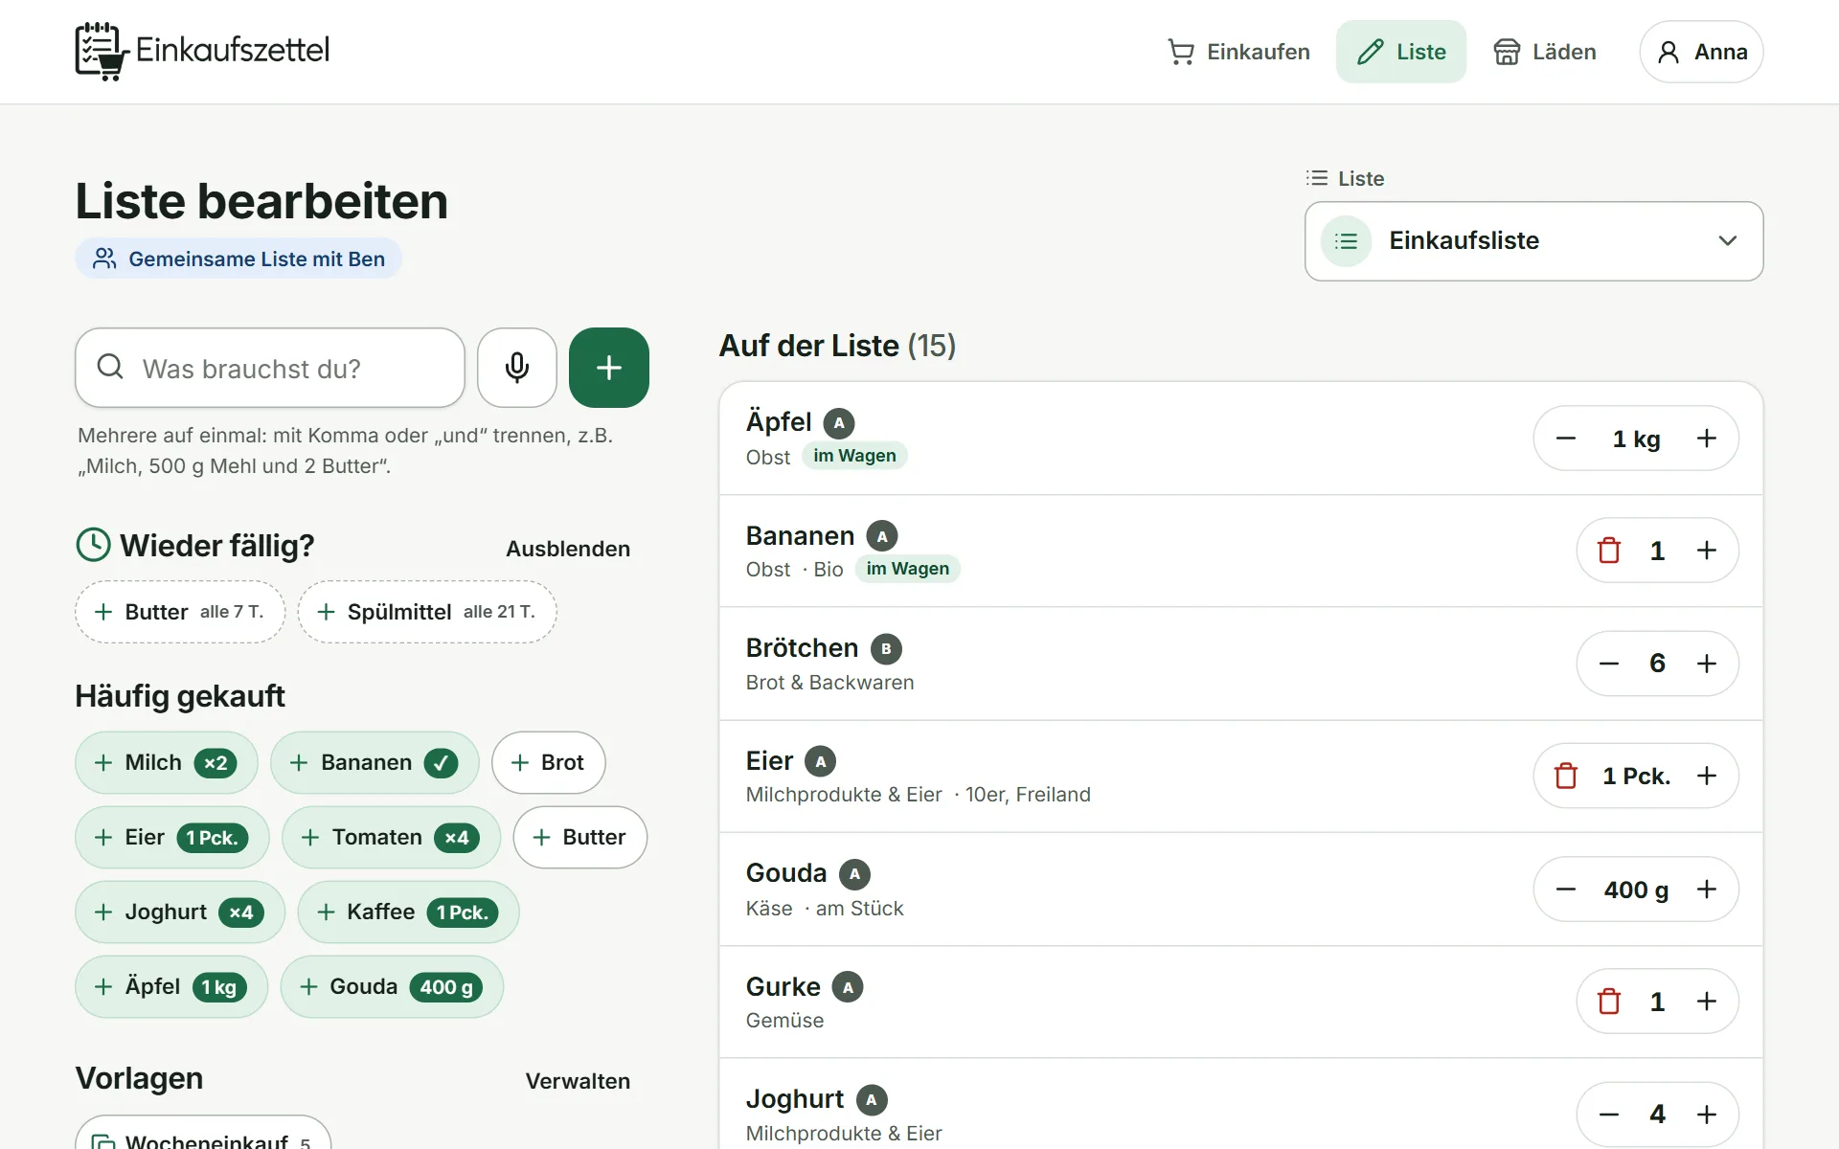1839x1149 pixels.
Task: Add Milch from frequently bought
Action: [167, 762]
